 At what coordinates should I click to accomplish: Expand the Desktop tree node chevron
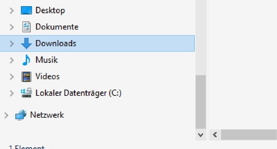pos(11,10)
